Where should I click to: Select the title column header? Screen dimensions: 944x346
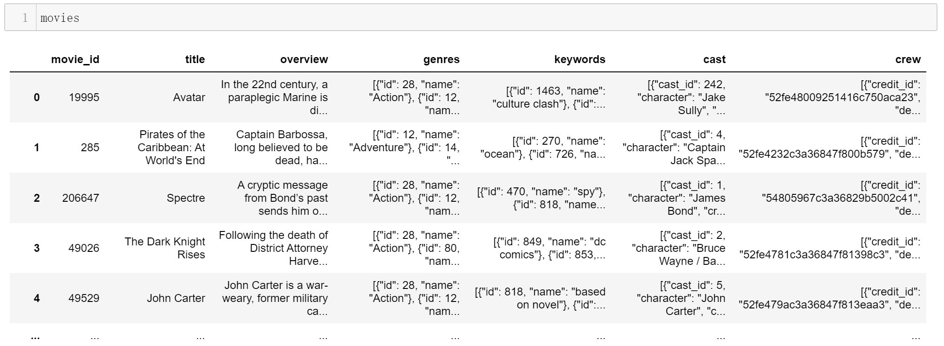(x=195, y=59)
